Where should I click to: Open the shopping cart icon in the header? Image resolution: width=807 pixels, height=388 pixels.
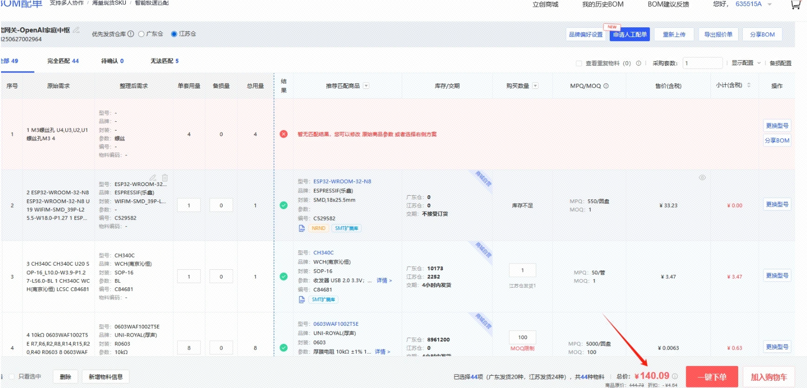tap(795, 5)
